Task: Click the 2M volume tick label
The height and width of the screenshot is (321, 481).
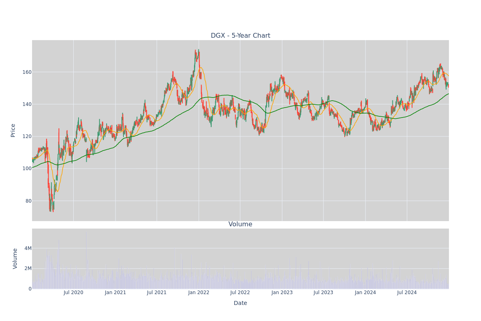Action: click(x=28, y=268)
